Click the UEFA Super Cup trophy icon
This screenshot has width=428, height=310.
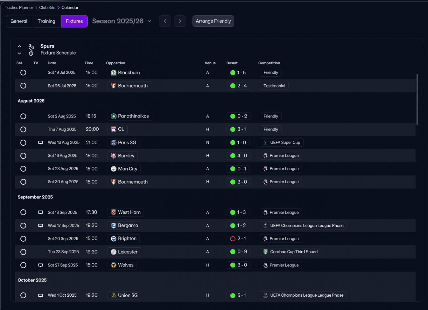265,143
